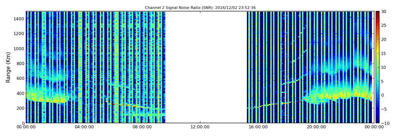Click the 800 range tick label
Viewport: 396px width, 140px height.
click(x=20, y=63)
